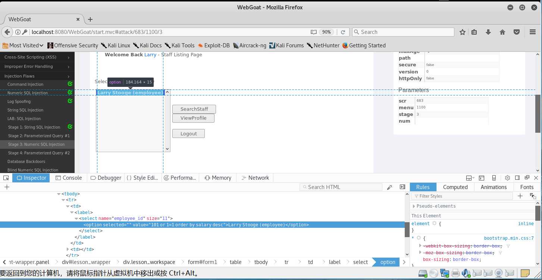Image resolution: width=542 pixels, height=280 pixels.
Task: Click the browser Search box
Action: pyautogui.click(x=403, y=32)
